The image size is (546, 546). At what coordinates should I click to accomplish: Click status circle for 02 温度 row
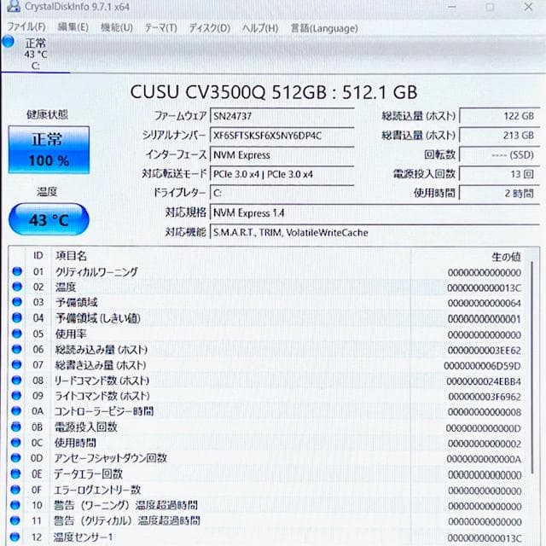[17, 287]
